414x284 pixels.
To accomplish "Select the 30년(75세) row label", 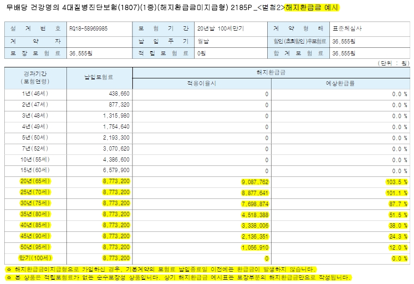I will 35,203.
